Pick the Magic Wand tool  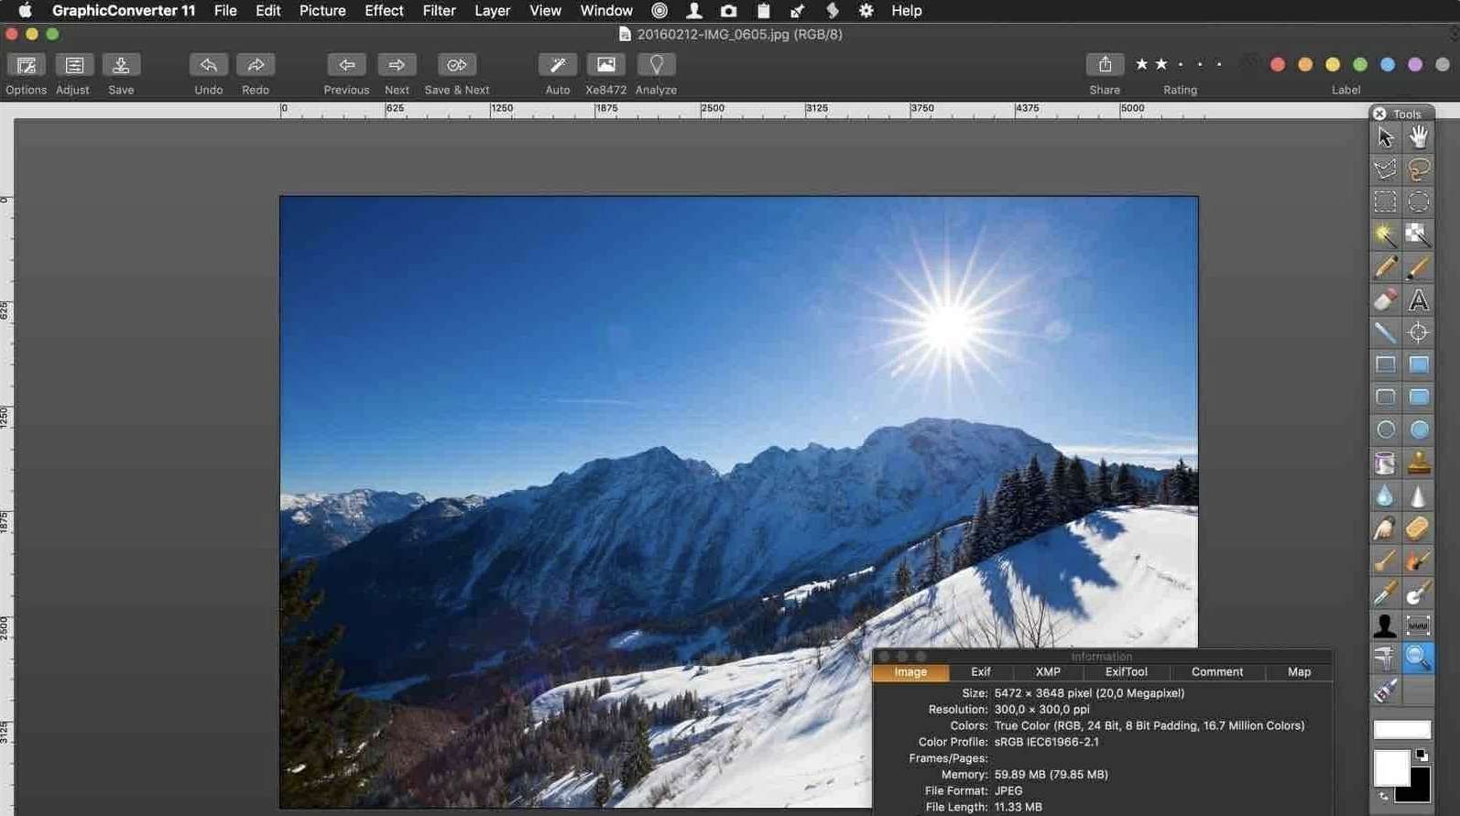click(1385, 235)
